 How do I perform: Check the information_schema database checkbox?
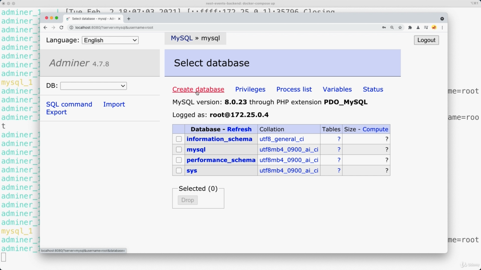pyautogui.click(x=179, y=139)
